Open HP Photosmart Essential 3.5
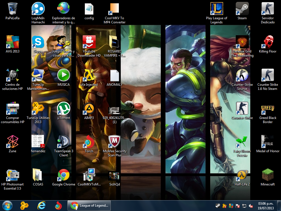 [x=12, y=175]
